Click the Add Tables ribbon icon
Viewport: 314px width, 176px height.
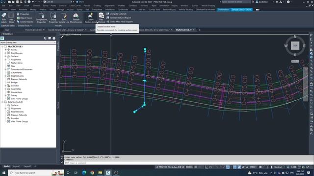tap(11, 18)
